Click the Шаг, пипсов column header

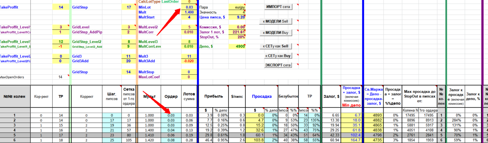[x=112, y=97]
